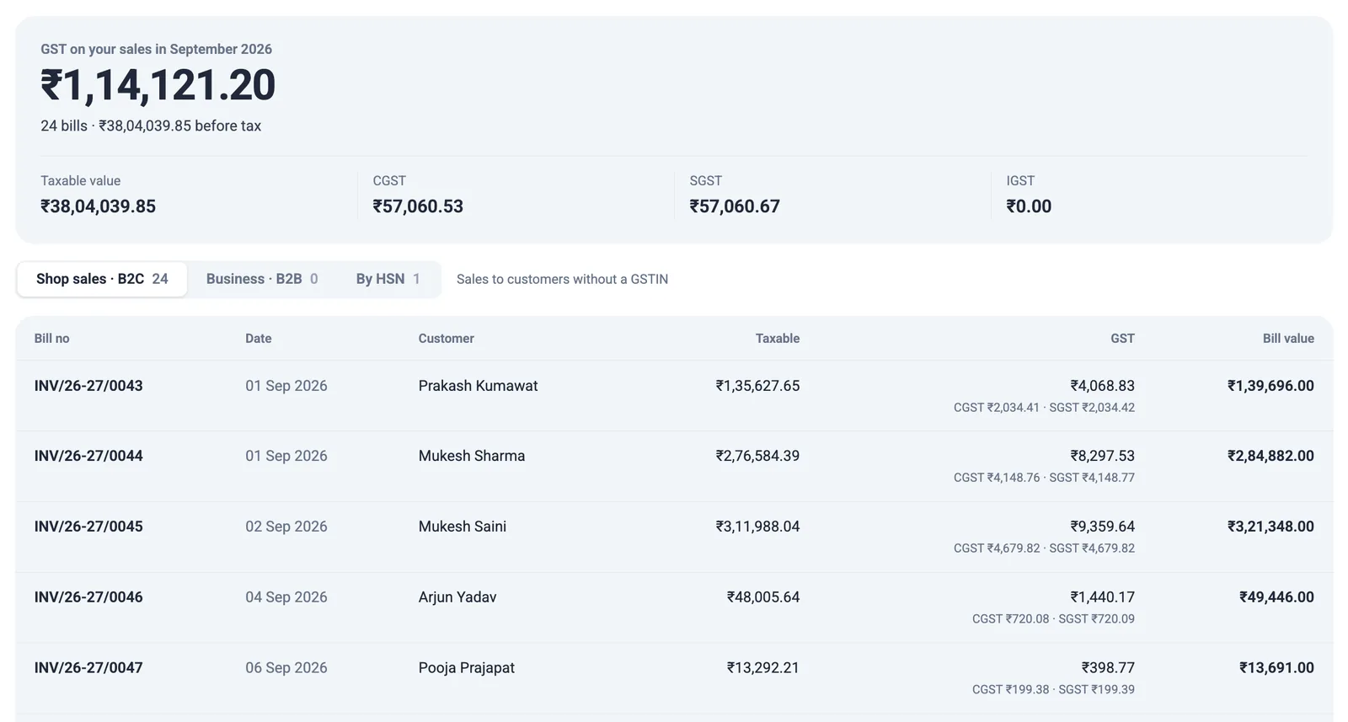Click the Customer column header
This screenshot has width=1348, height=722.
[447, 339]
